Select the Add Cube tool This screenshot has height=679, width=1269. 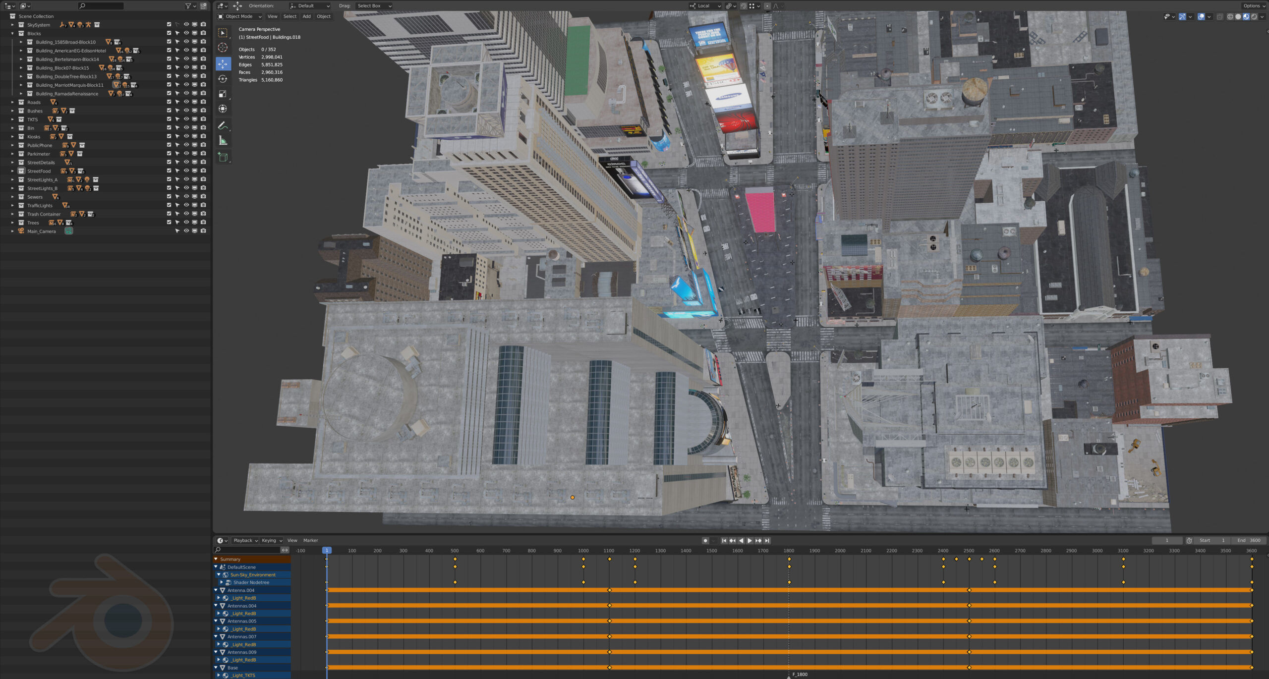pos(223,157)
